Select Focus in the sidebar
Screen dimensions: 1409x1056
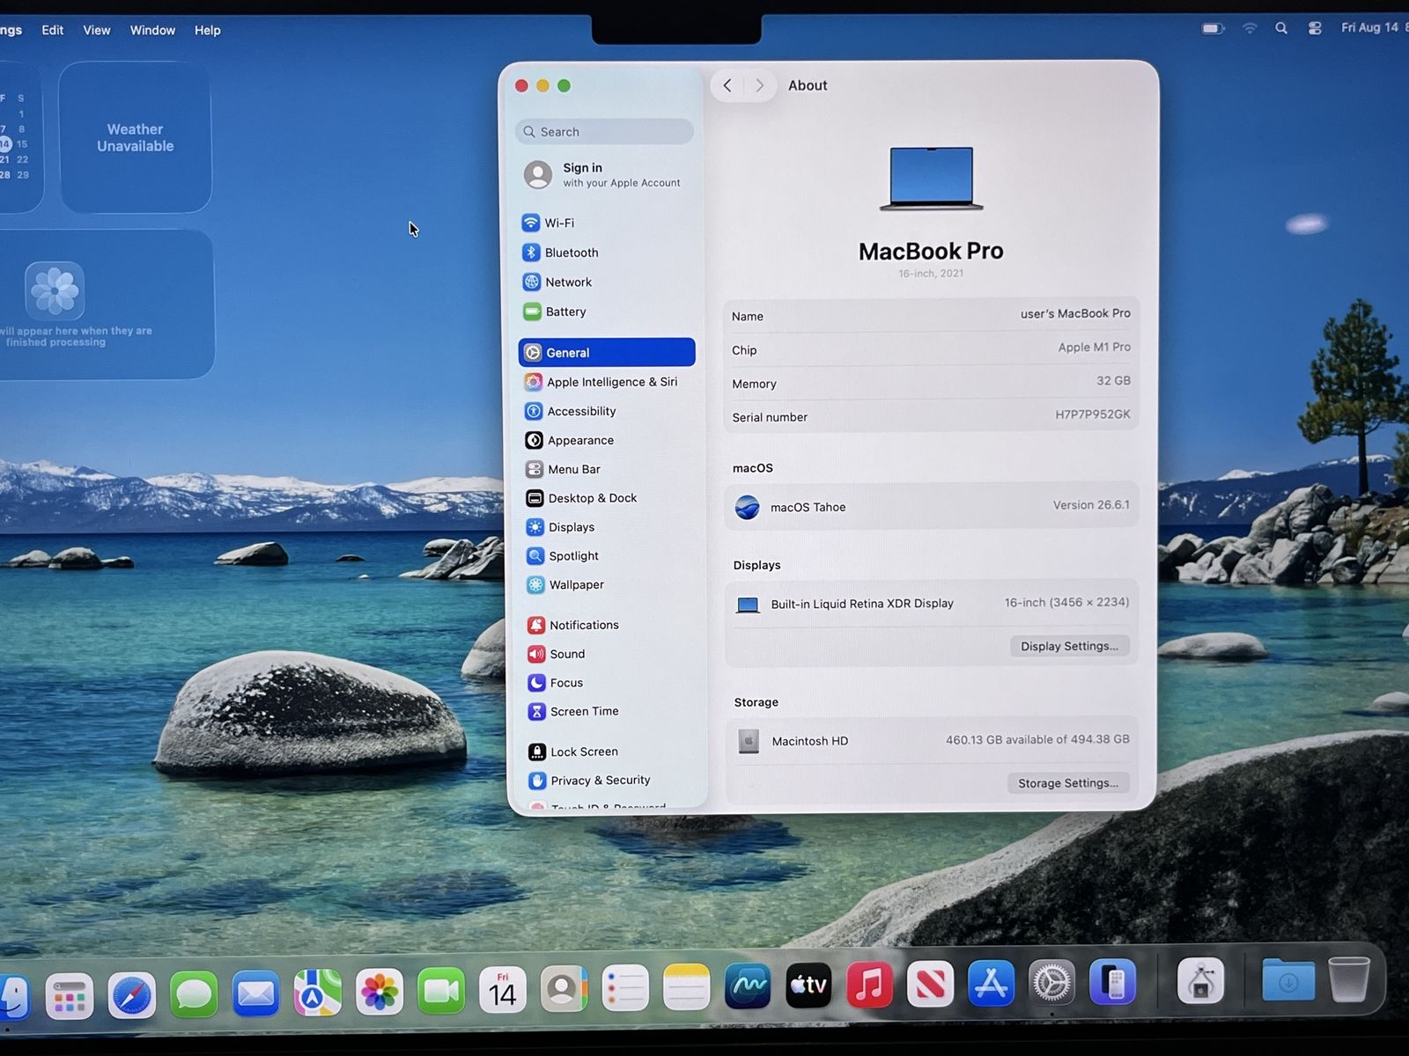[608, 683]
